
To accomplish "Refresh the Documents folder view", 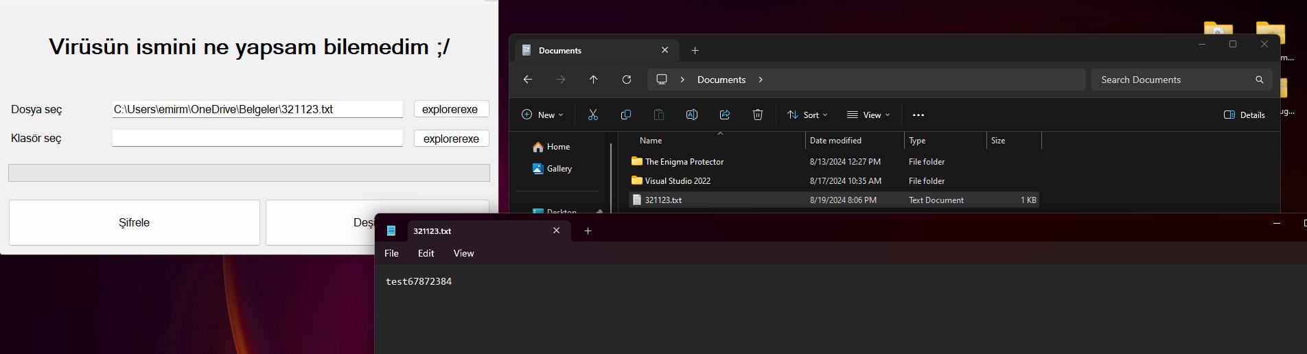I will [x=627, y=80].
